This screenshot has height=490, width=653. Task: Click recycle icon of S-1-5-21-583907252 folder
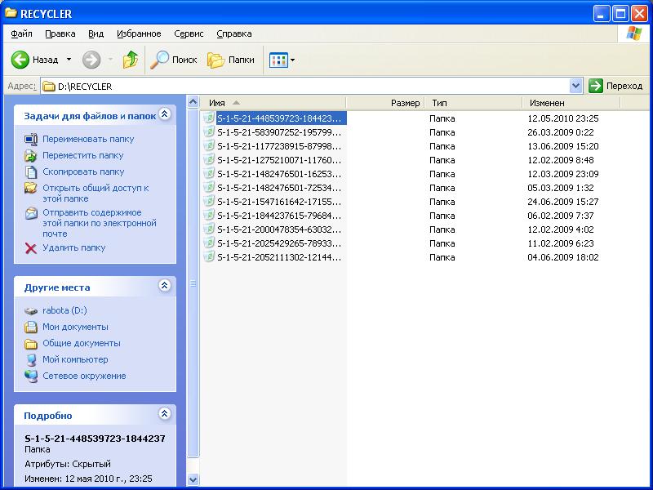point(210,132)
